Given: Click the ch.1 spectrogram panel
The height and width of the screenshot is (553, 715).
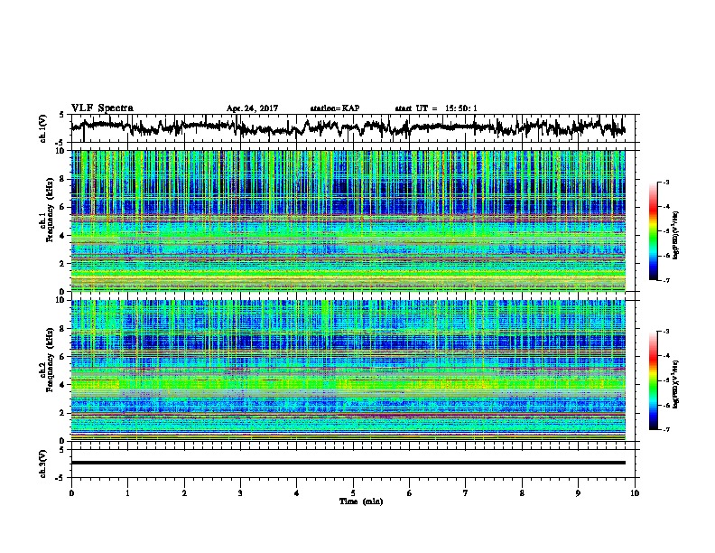Looking at the screenshot, I should coord(348,220).
